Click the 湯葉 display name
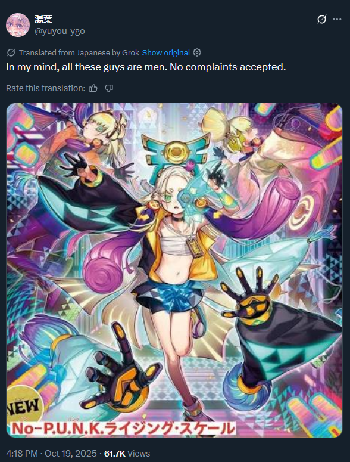 43,20
